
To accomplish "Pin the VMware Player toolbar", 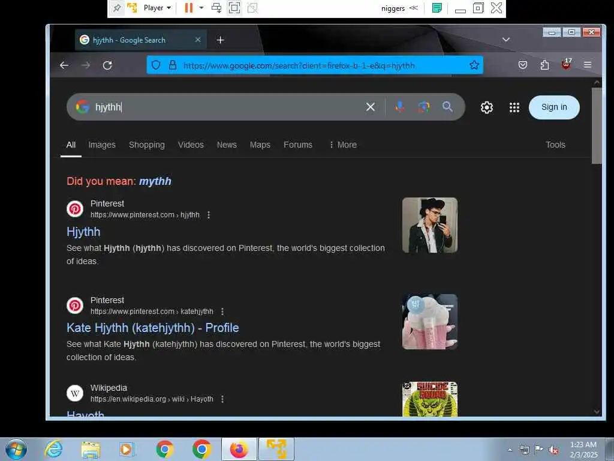I will [117, 8].
